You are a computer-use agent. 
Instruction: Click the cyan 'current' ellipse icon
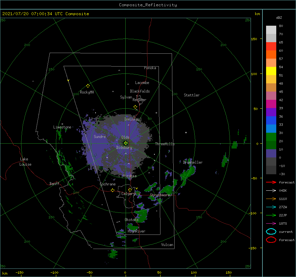tap(271, 232)
